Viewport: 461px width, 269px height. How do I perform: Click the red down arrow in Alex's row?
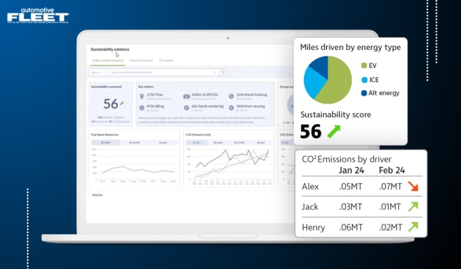[413, 186]
